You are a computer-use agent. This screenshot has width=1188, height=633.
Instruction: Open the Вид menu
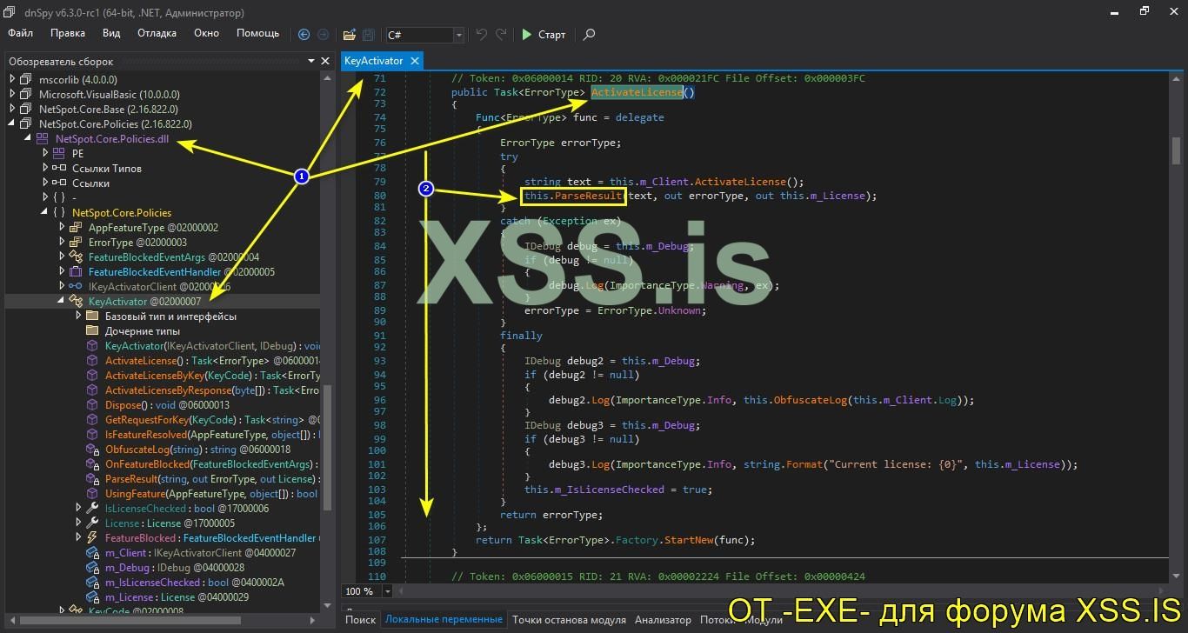pyautogui.click(x=111, y=33)
